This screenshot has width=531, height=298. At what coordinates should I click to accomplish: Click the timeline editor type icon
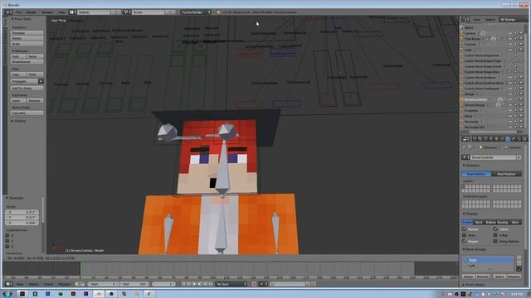coord(9,284)
